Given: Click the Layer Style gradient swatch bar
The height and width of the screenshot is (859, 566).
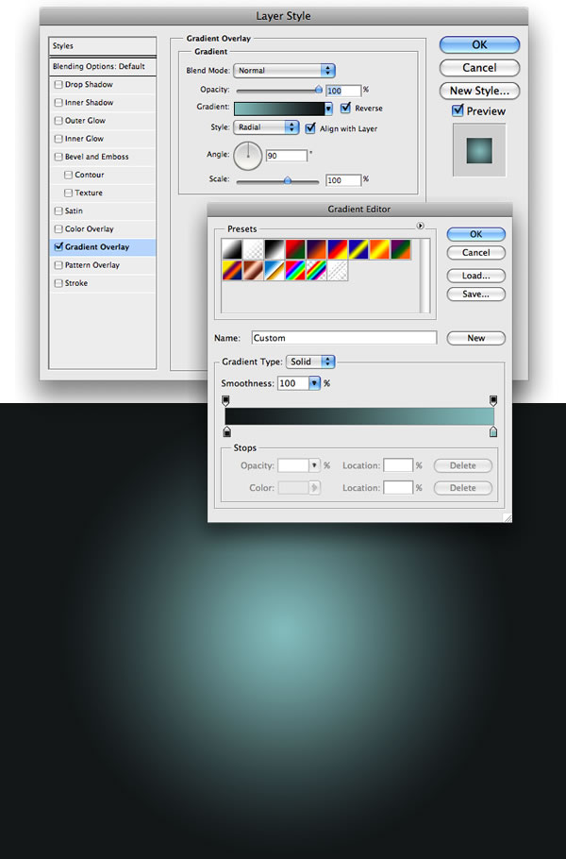Looking at the screenshot, I should point(279,109).
